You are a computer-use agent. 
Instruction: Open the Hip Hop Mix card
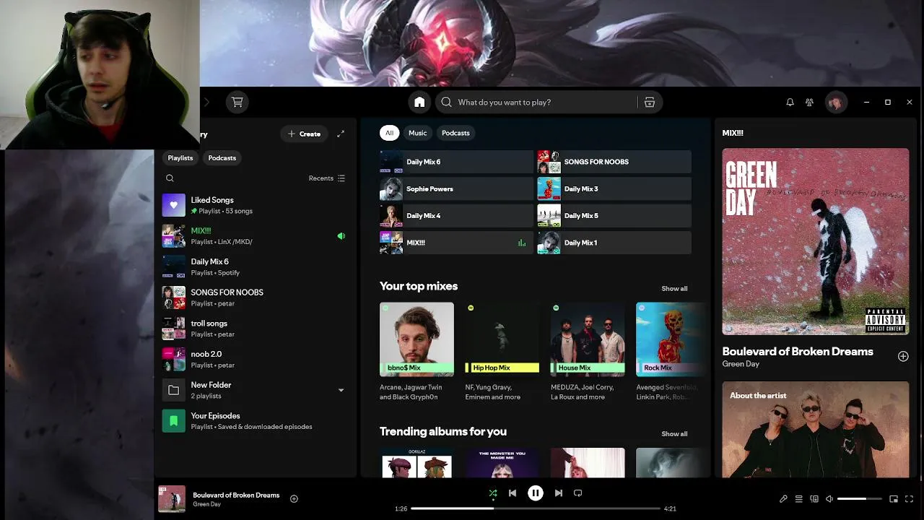(x=502, y=352)
